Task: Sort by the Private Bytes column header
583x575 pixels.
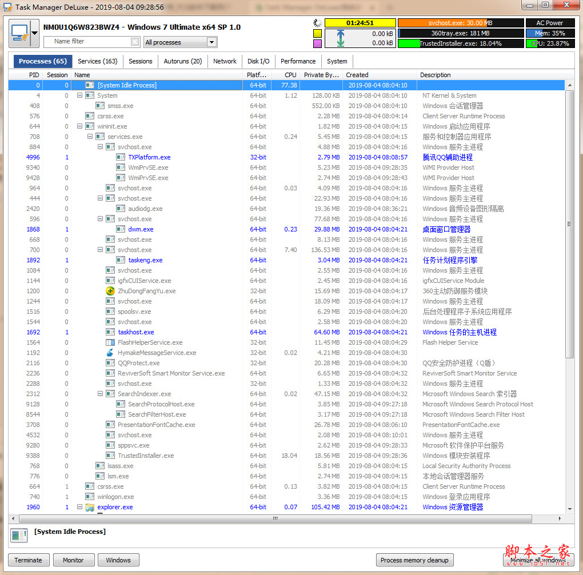Action: 321,75
